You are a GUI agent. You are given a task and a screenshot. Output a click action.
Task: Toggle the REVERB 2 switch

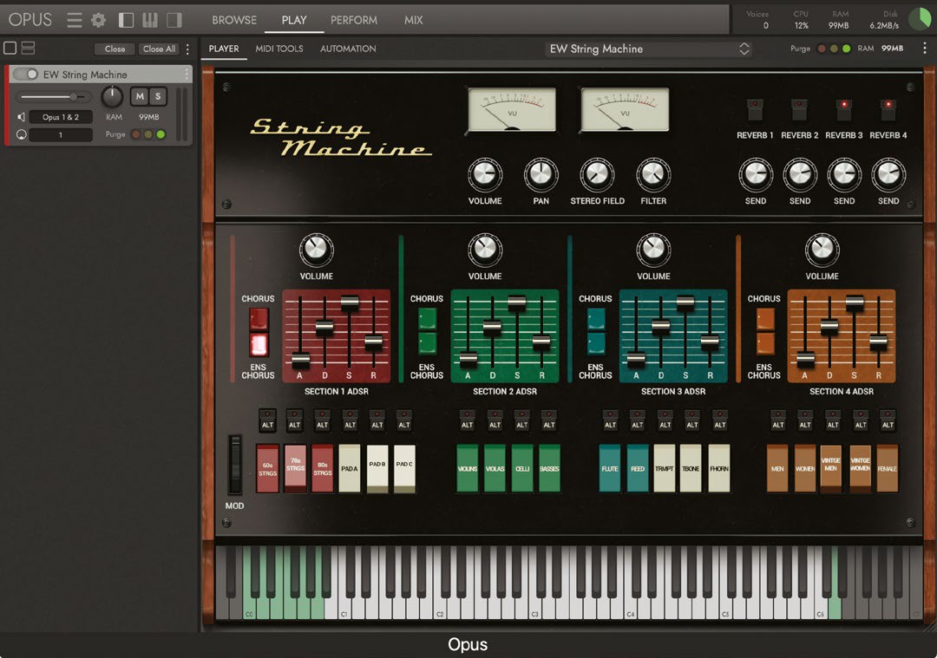click(799, 109)
